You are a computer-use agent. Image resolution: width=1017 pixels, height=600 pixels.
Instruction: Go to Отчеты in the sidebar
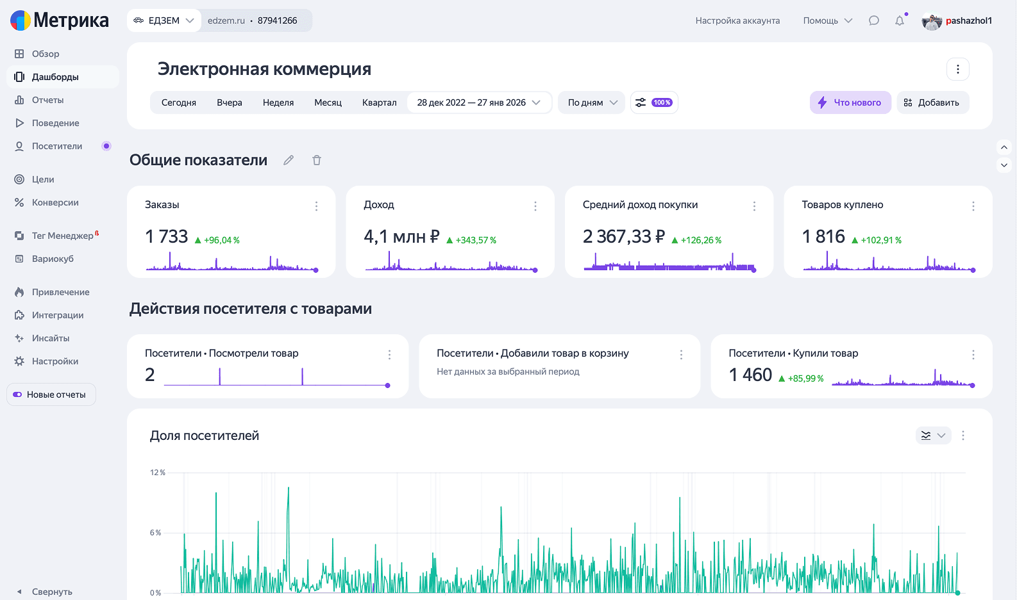tap(63, 100)
